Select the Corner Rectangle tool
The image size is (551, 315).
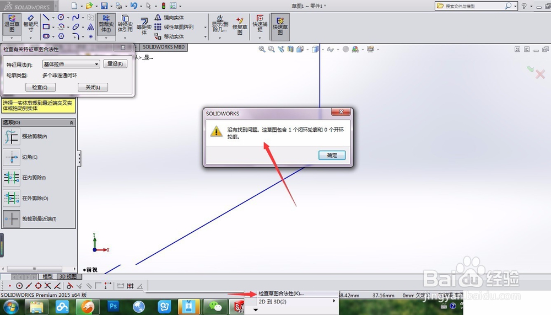pyautogui.click(x=46, y=26)
